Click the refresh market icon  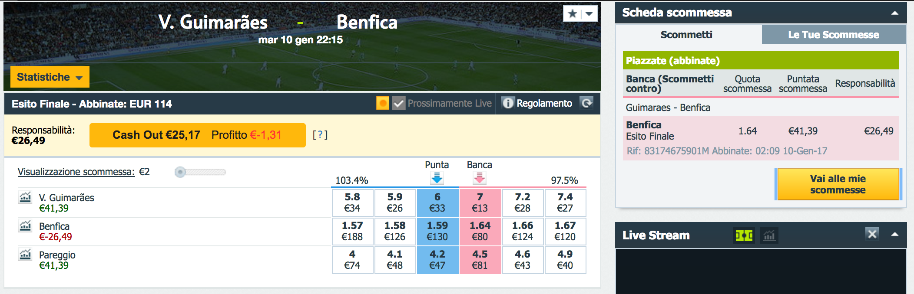tap(586, 103)
